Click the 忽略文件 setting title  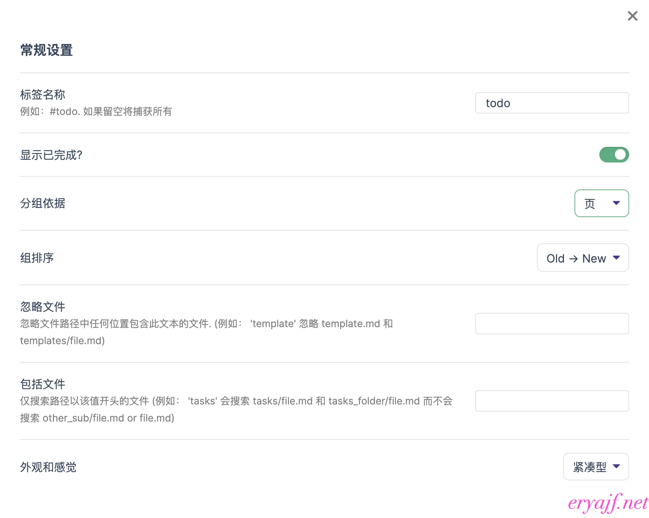pyautogui.click(x=43, y=307)
